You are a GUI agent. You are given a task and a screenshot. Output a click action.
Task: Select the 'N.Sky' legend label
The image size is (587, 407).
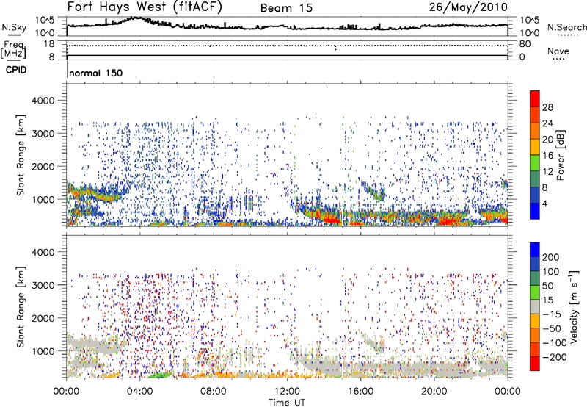point(14,27)
